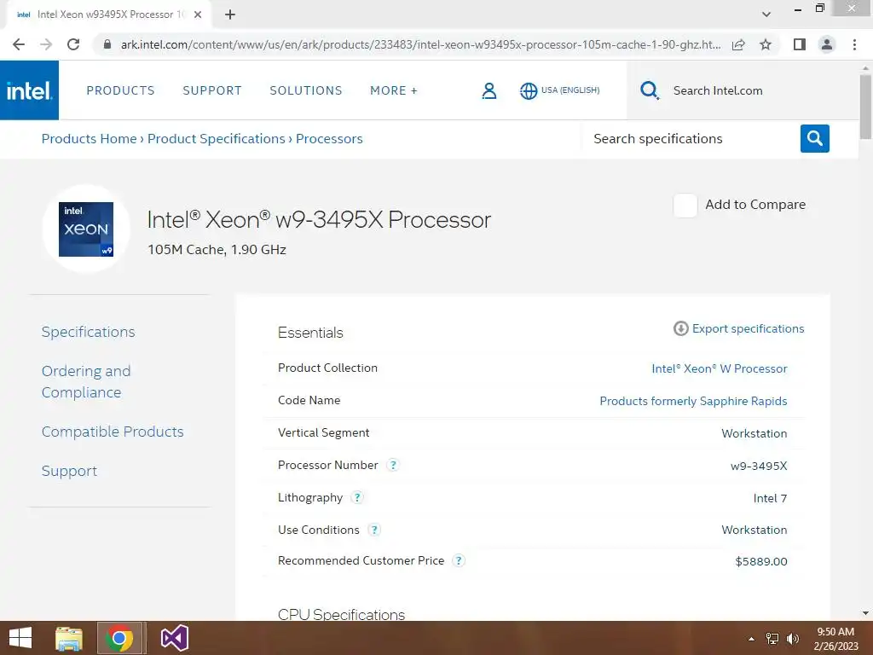Screen dimensions: 873x655
Task: Open Processor Number help tooltip icon
Action: point(393,465)
